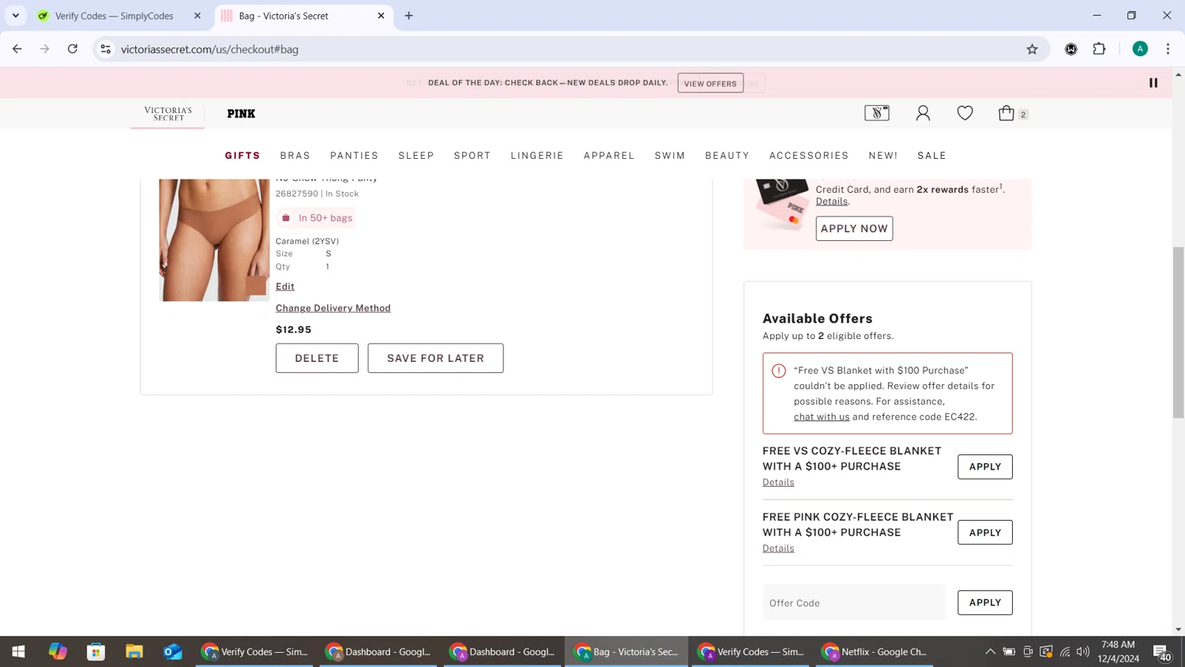Image resolution: width=1185 pixels, height=667 pixels.
Task: Open the notification center icon
Action: [1162, 653]
